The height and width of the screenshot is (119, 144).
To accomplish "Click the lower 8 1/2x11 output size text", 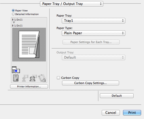I will click(17, 26).
